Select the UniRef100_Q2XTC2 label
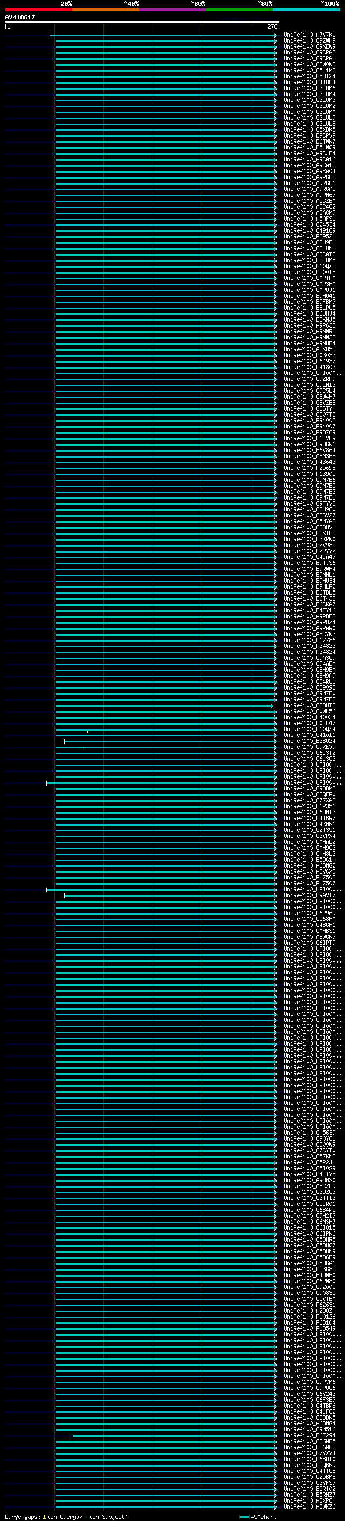Viewport: 345px width, 1521px height. pyautogui.click(x=309, y=533)
